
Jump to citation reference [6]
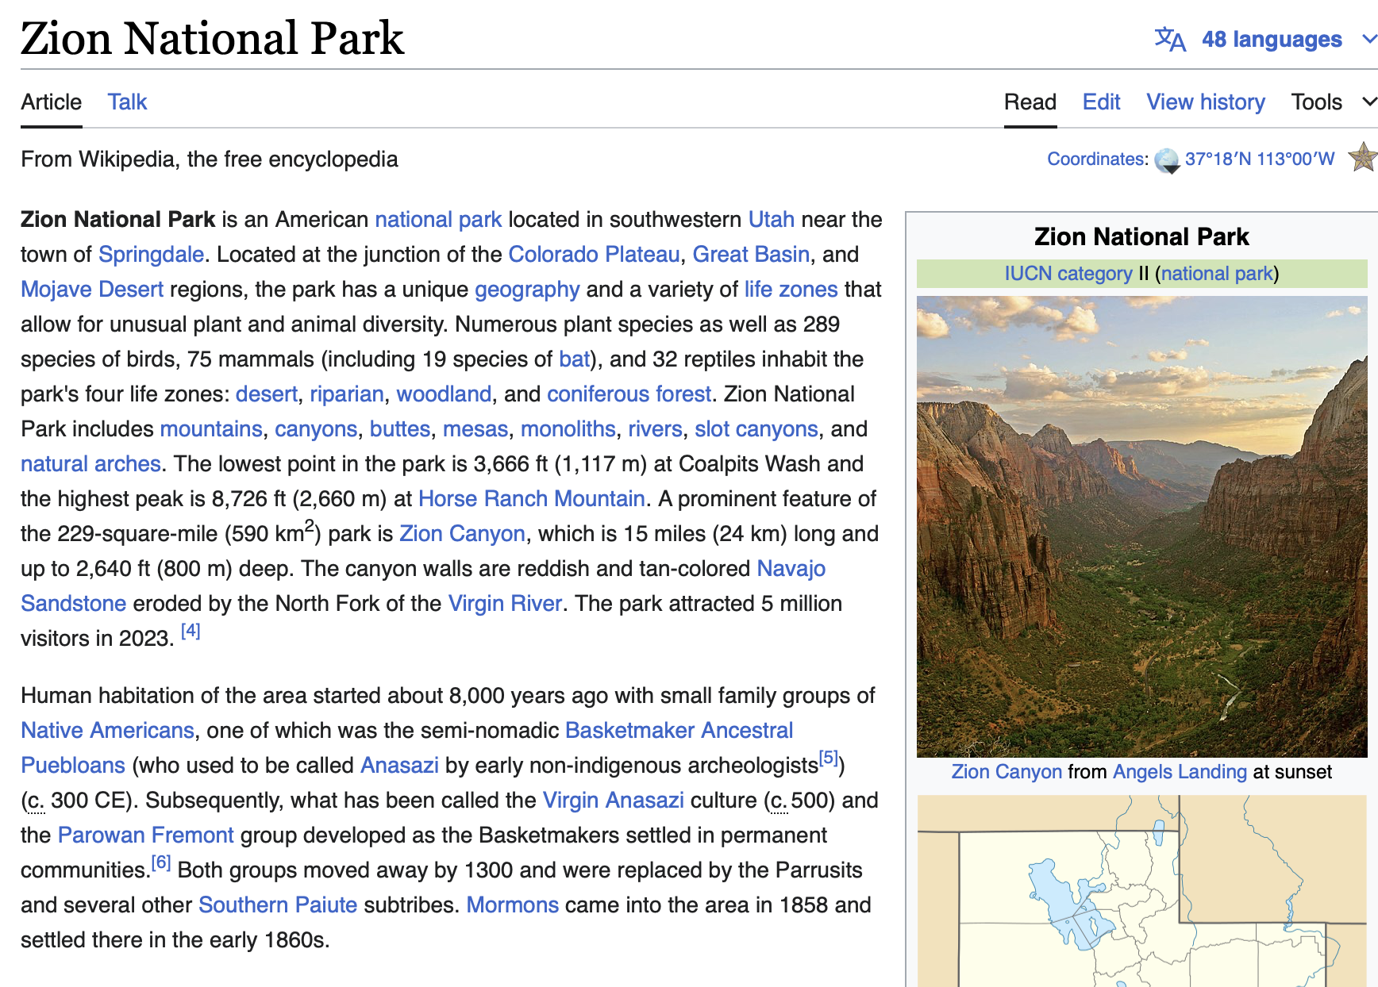click(161, 862)
